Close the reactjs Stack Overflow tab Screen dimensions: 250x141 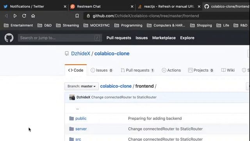tap(199, 7)
